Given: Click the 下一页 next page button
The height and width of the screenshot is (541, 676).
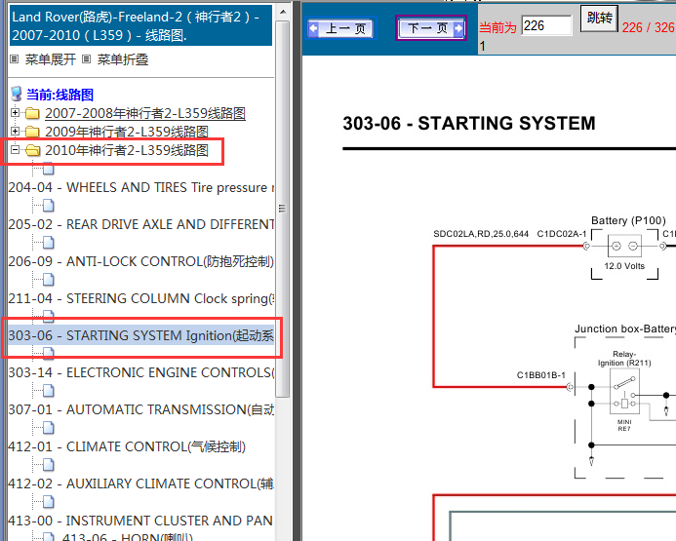Looking at the screenshot, I should point(431,28).
